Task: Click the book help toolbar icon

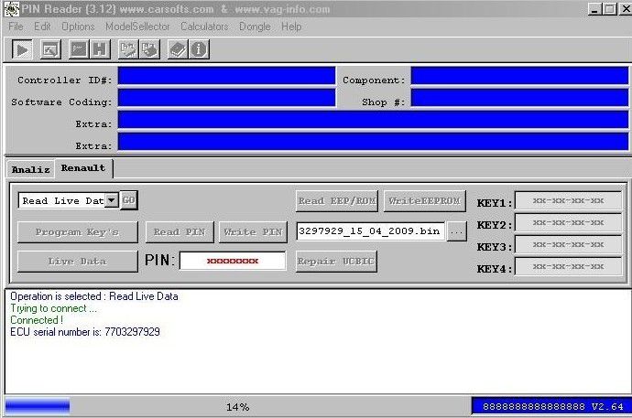Action: 177,48
